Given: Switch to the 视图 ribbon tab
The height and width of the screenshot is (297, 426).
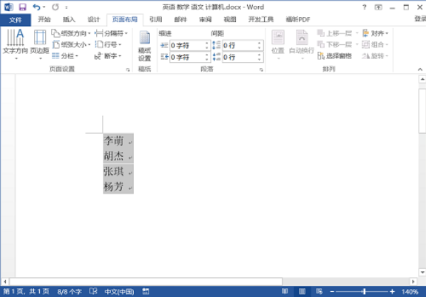Looking at the screenshot, I should [x=230, y=19].
